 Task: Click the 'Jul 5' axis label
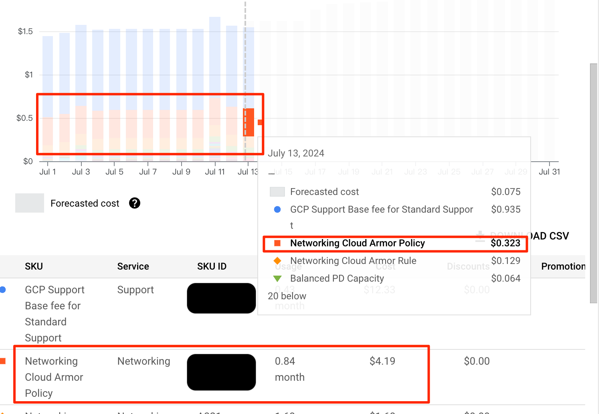point(114,172)
